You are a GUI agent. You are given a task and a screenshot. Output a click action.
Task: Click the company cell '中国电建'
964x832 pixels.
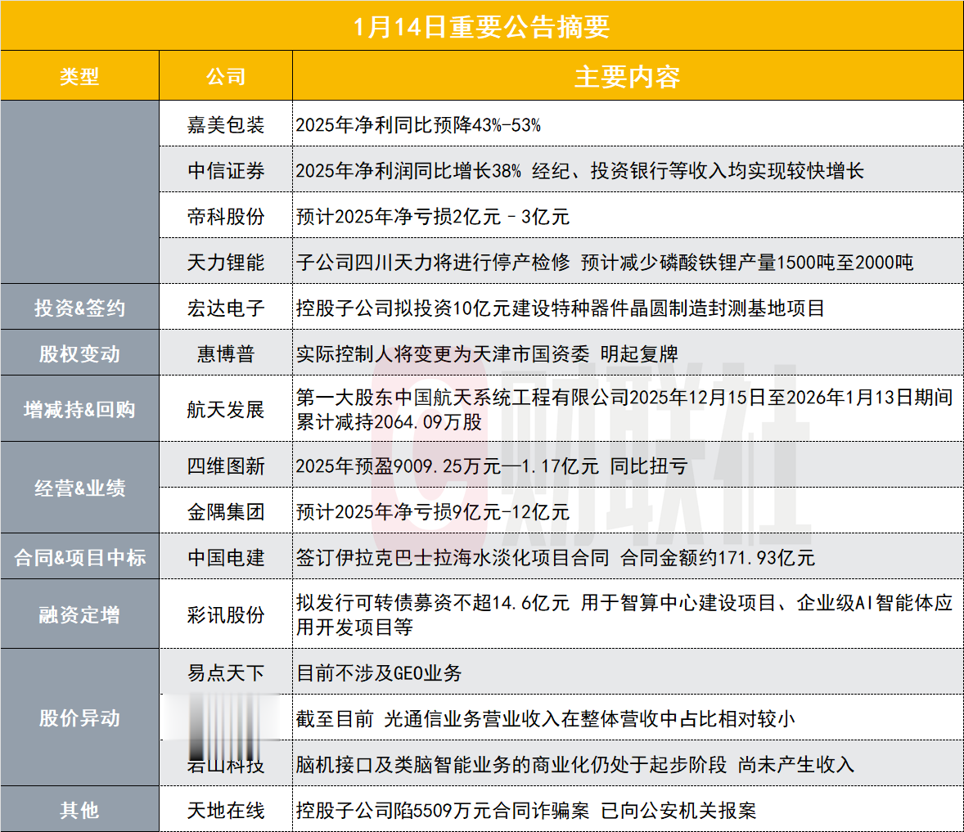226,557
